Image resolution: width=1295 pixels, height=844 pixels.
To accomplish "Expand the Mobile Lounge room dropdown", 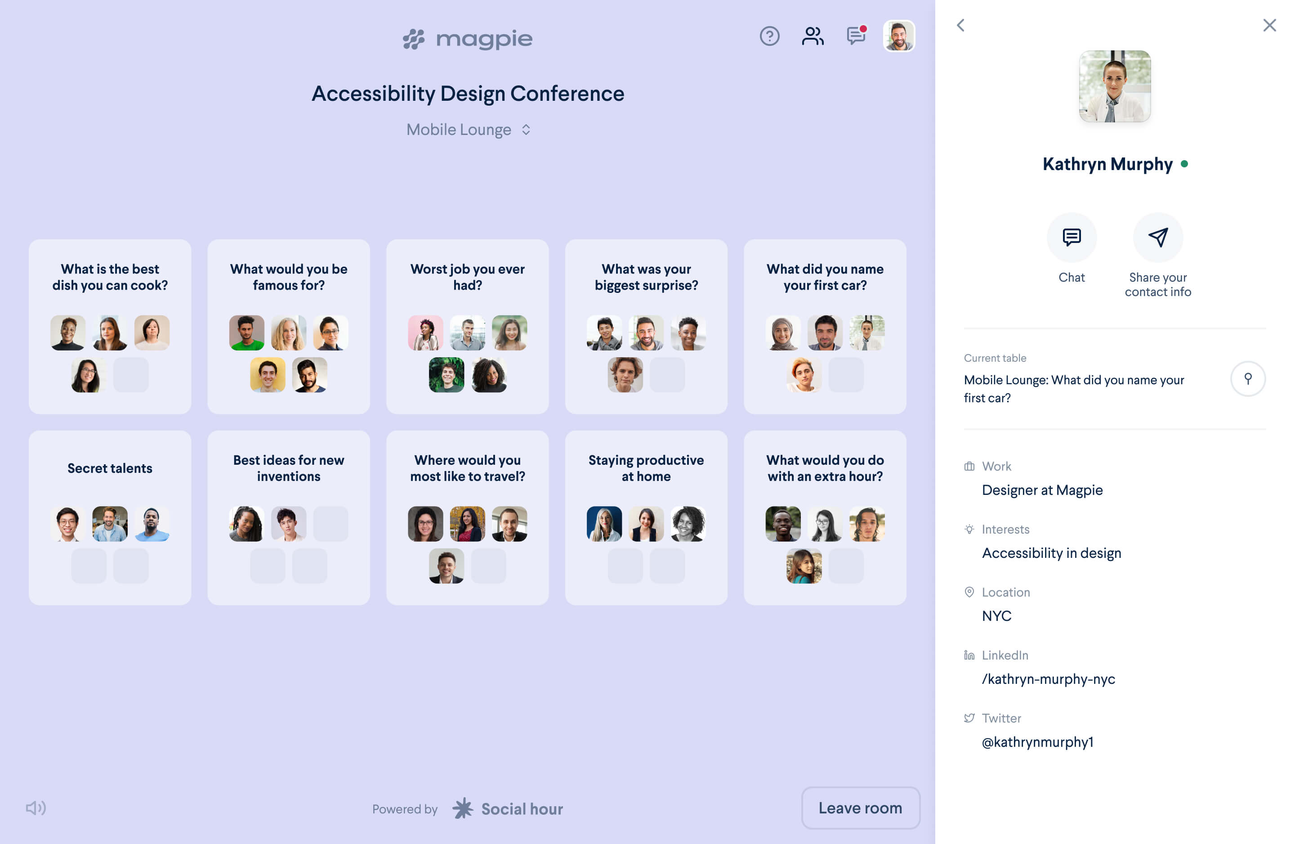I will point(525,129).
